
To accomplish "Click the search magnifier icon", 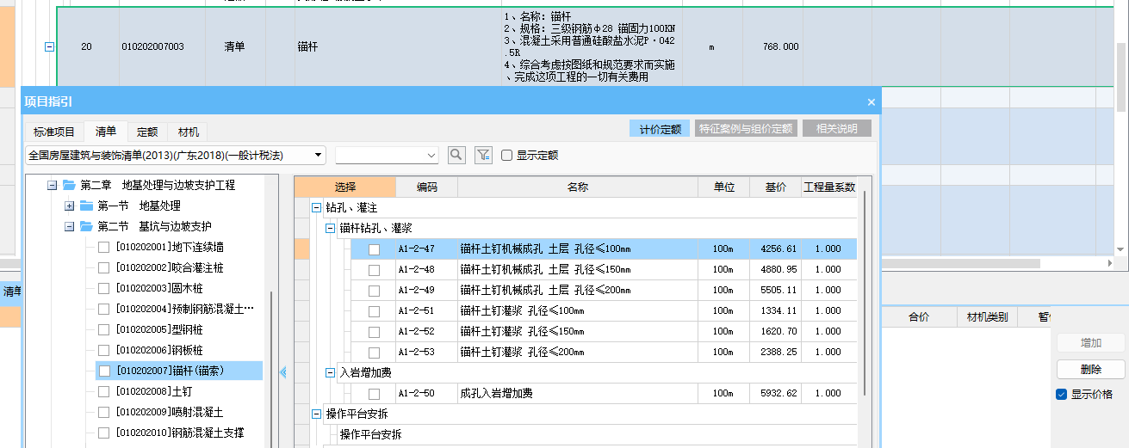I will (x=456, y=155).
